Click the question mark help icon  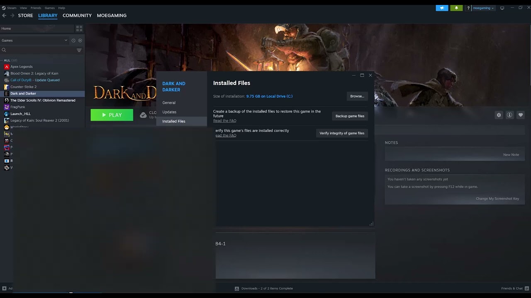(468, 8)
